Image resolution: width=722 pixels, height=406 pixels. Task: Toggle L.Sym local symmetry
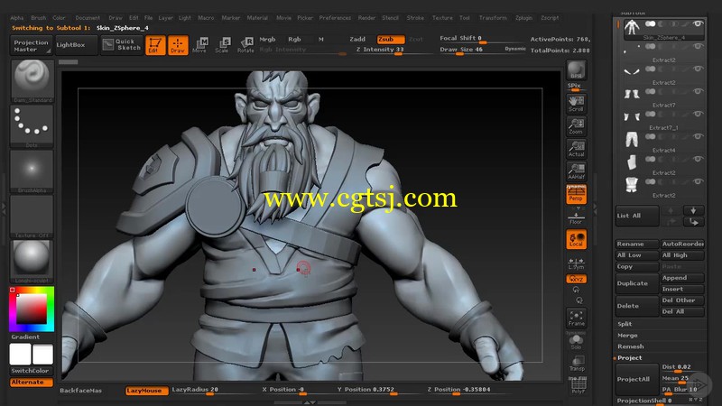576,263
